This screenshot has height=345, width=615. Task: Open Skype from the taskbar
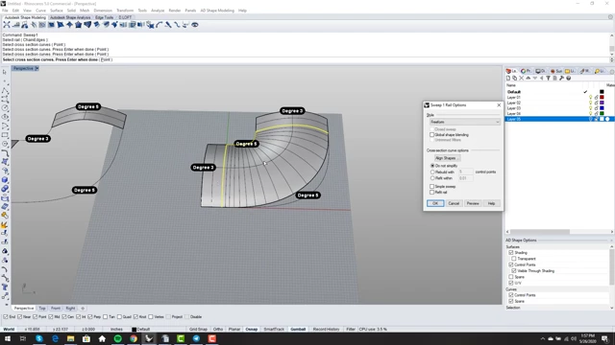pos(39,338)
